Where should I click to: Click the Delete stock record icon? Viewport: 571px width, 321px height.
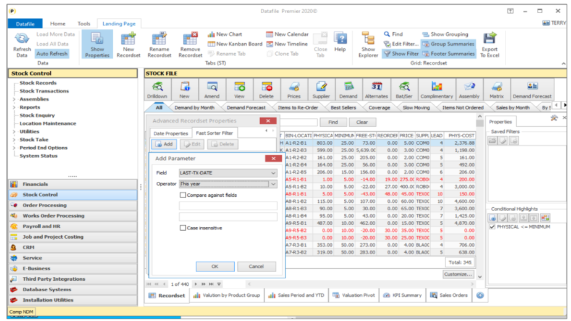coord(266,90)
